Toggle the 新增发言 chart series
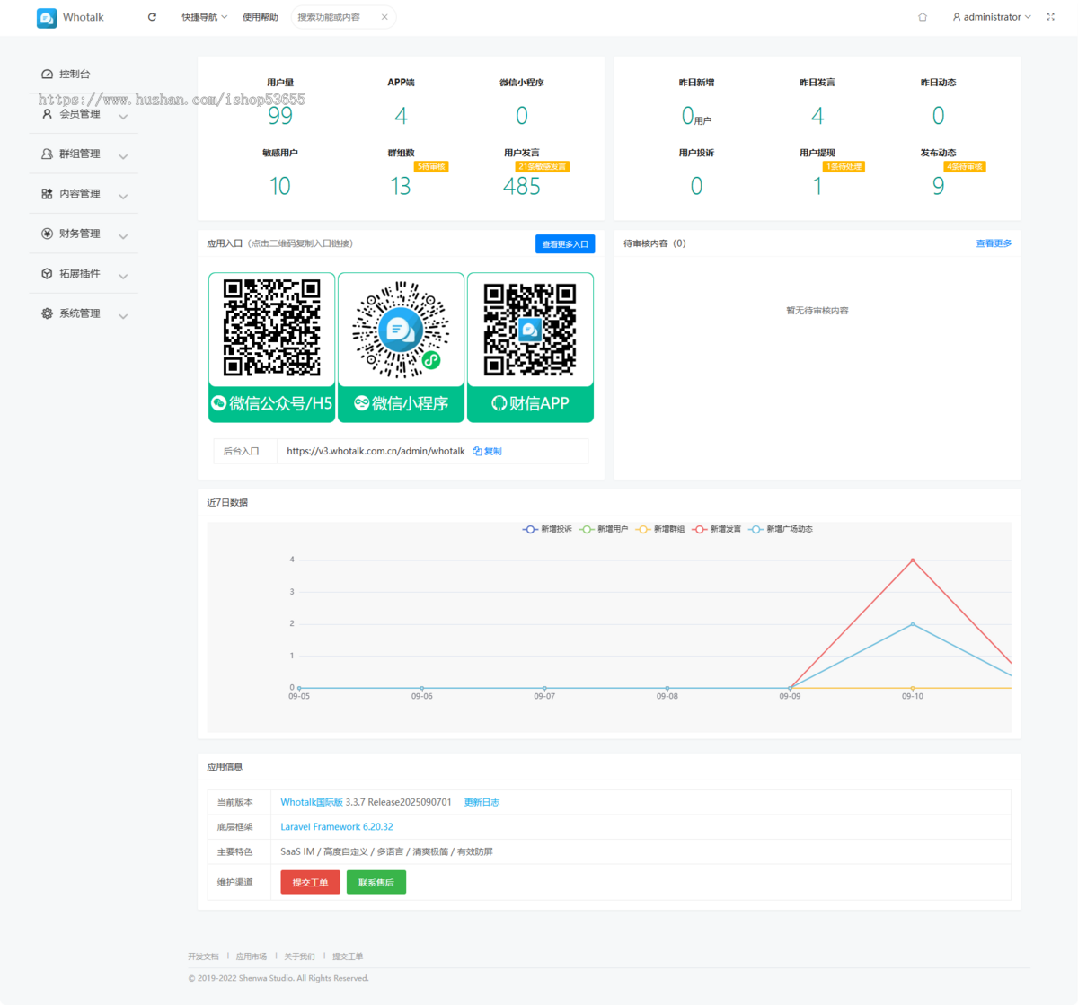The width and height of the screenshot is (1078, 1005). coord(717,529)
